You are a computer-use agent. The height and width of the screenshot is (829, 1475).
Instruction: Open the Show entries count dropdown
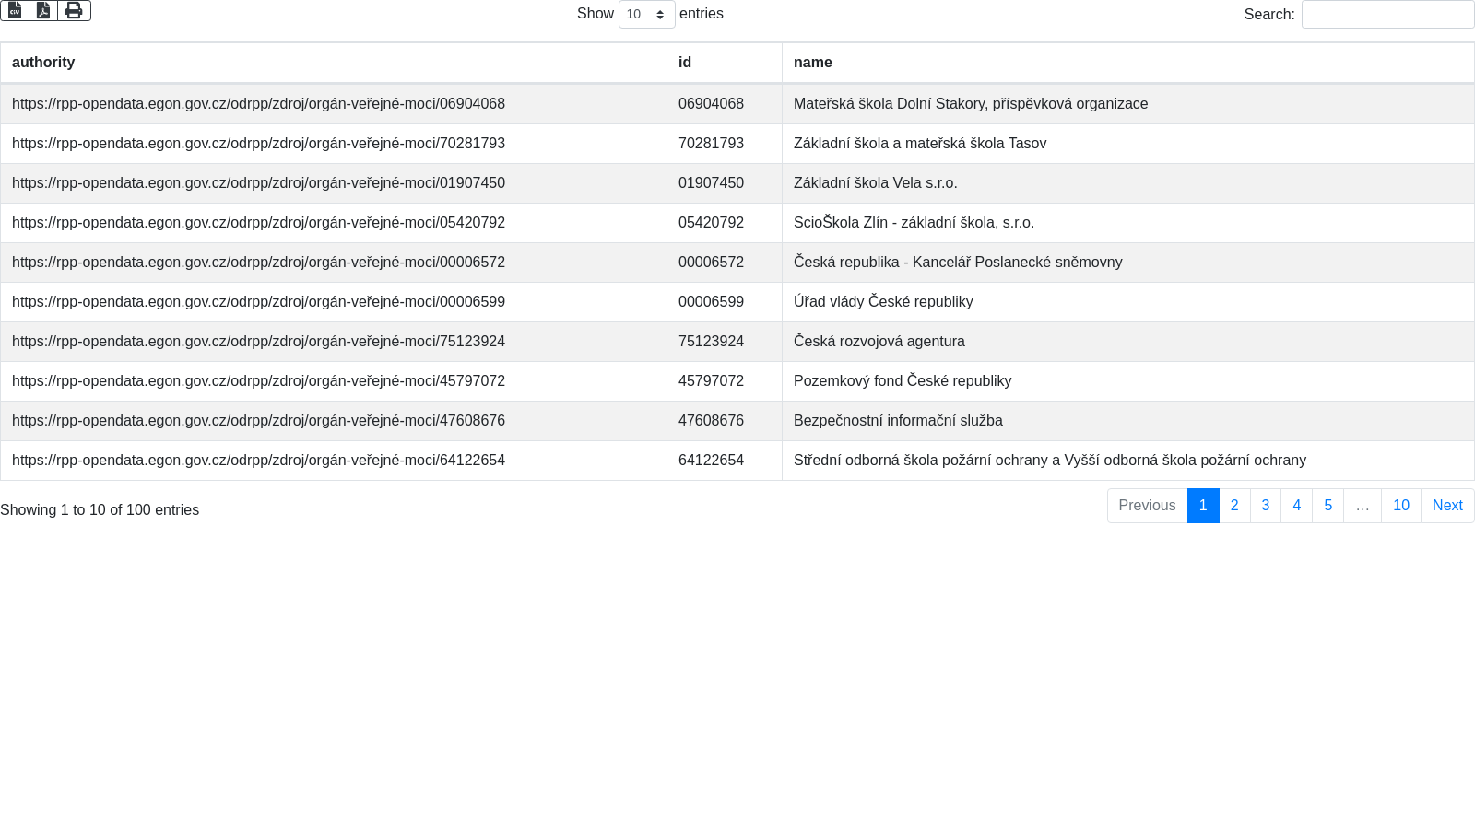646,15
